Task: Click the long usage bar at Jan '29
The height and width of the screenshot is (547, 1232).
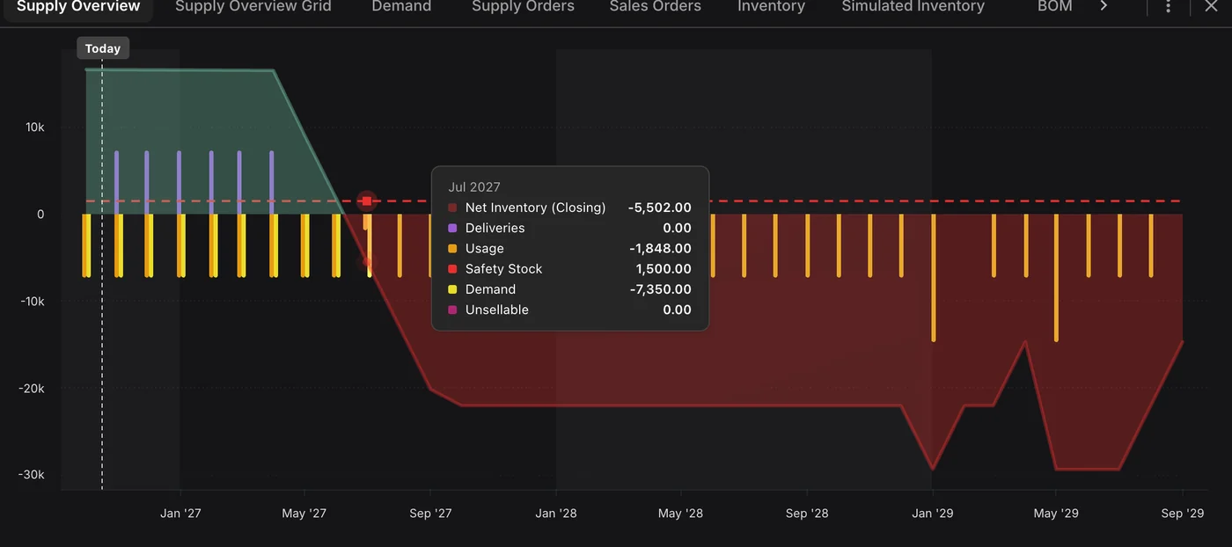Action: pos(934,278)
